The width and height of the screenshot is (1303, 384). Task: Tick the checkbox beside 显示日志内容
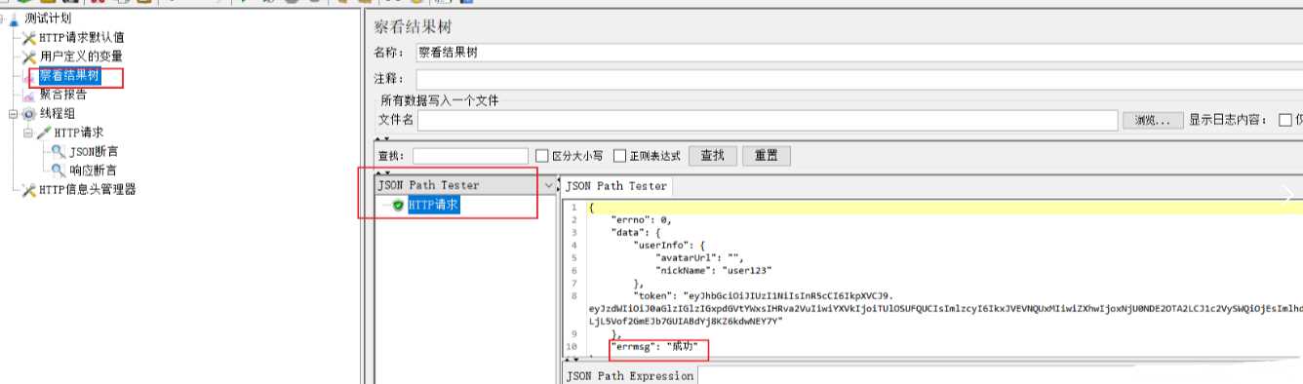click(x=1284, y=120)
